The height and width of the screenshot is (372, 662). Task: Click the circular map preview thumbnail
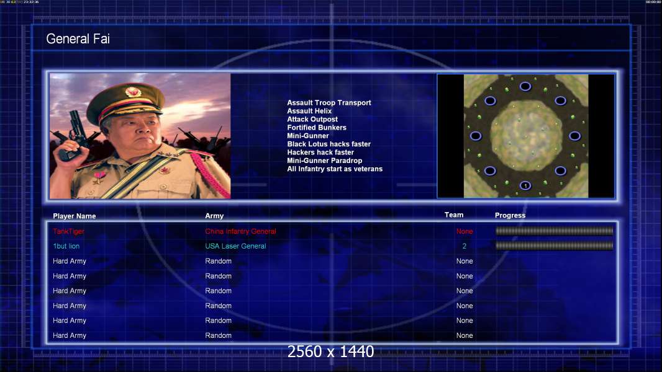[x=525, y=136]
